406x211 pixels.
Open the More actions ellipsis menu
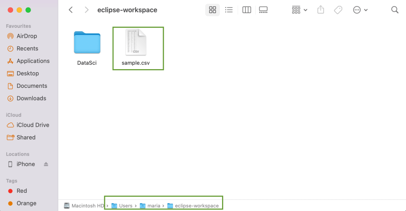pos(360,10)
